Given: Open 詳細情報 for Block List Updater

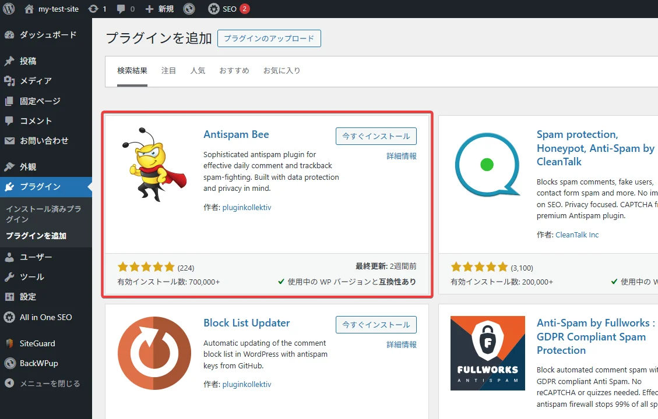Looking at the screenshot, I should click(x=402, y=345).
